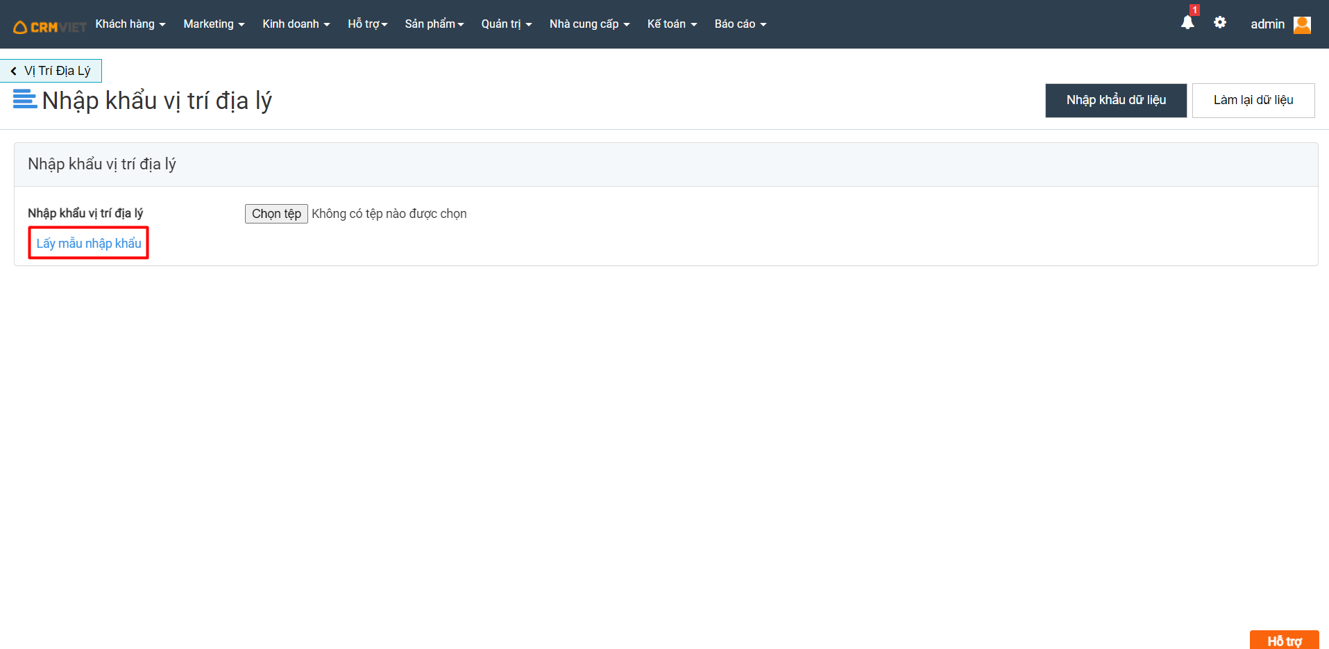Click the admin username

[1267, 24]
